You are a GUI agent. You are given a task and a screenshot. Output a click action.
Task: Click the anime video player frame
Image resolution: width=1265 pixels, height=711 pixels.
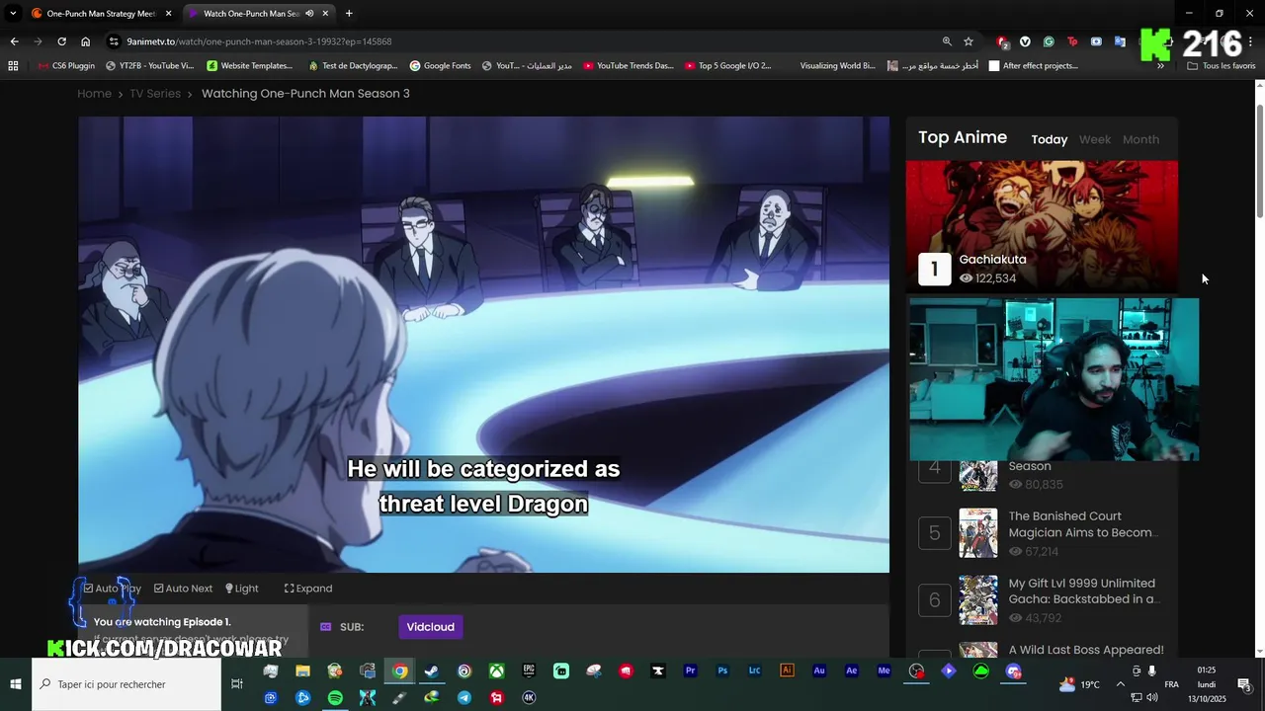483,345
